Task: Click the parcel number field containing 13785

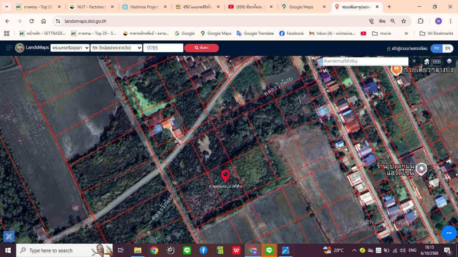Action: (163, 48)
